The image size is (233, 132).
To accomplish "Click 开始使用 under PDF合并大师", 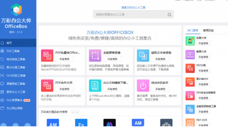I will pyautogui.click(x=64, y=89).
